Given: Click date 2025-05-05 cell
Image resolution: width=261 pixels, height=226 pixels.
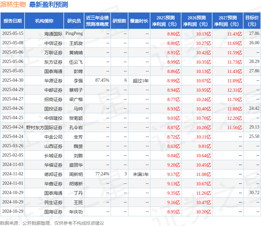Looking at the screenshot, I should pos(13,71).
